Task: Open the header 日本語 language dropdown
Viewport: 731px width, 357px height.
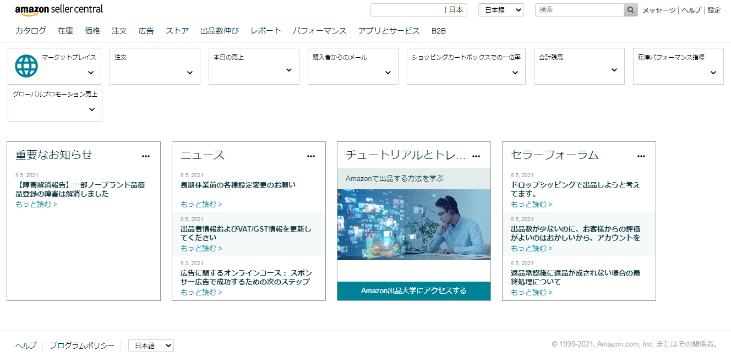Action: (x=501, y=10)
